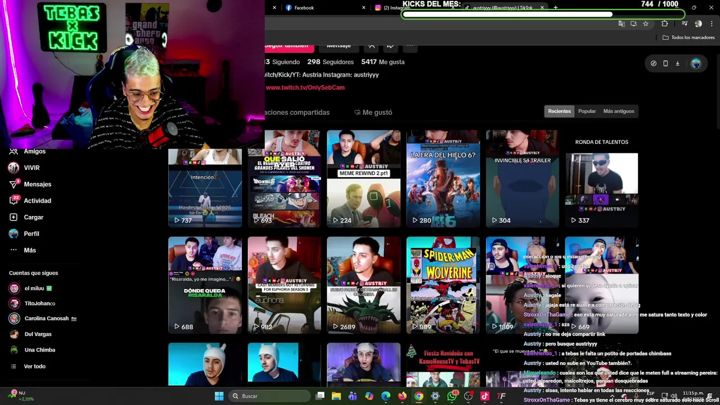Open MEME REWIND 2 pt1 video
This screenshot has height=405, width=720.
click(363, 179)
